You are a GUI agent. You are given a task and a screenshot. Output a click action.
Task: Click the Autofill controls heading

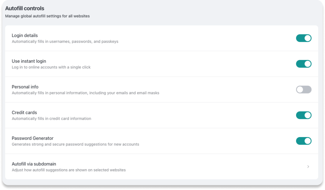[x=24, y=9]
